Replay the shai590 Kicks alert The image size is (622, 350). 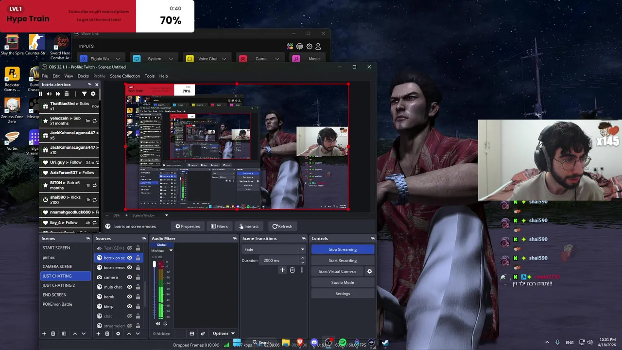[x=95, y=199]
